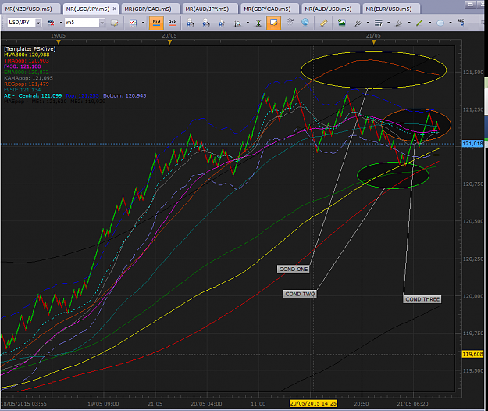Click the AE Central: 121,099 legend text
The height and width of the screenshot is (411, 488).
point(33,95)
